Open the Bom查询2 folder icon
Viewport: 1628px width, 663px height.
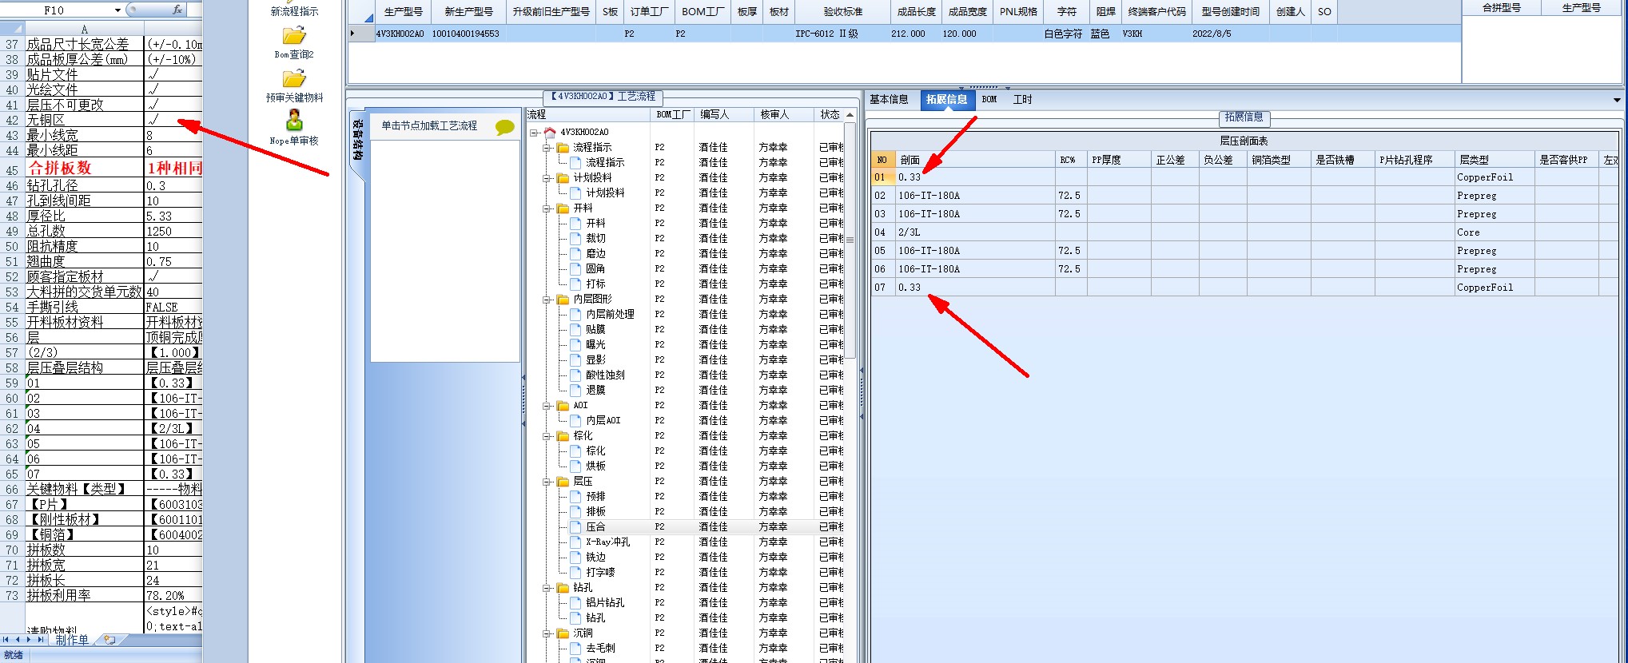click(294, 36)
